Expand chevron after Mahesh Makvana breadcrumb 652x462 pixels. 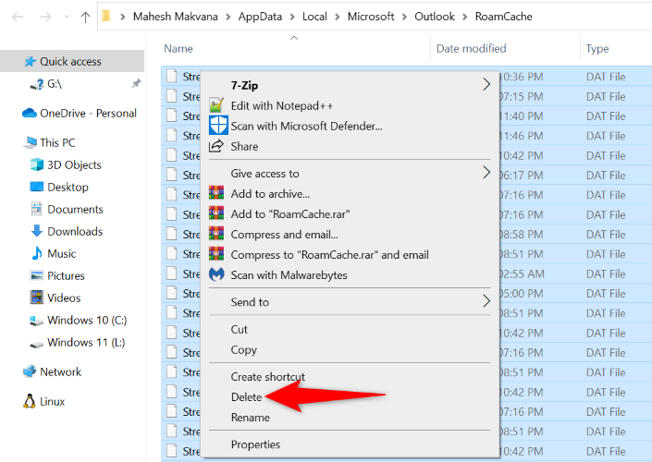click(x=228, y=17)
